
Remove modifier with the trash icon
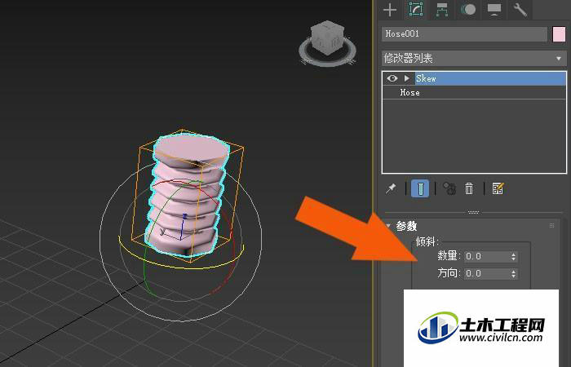tap(469, 188)
